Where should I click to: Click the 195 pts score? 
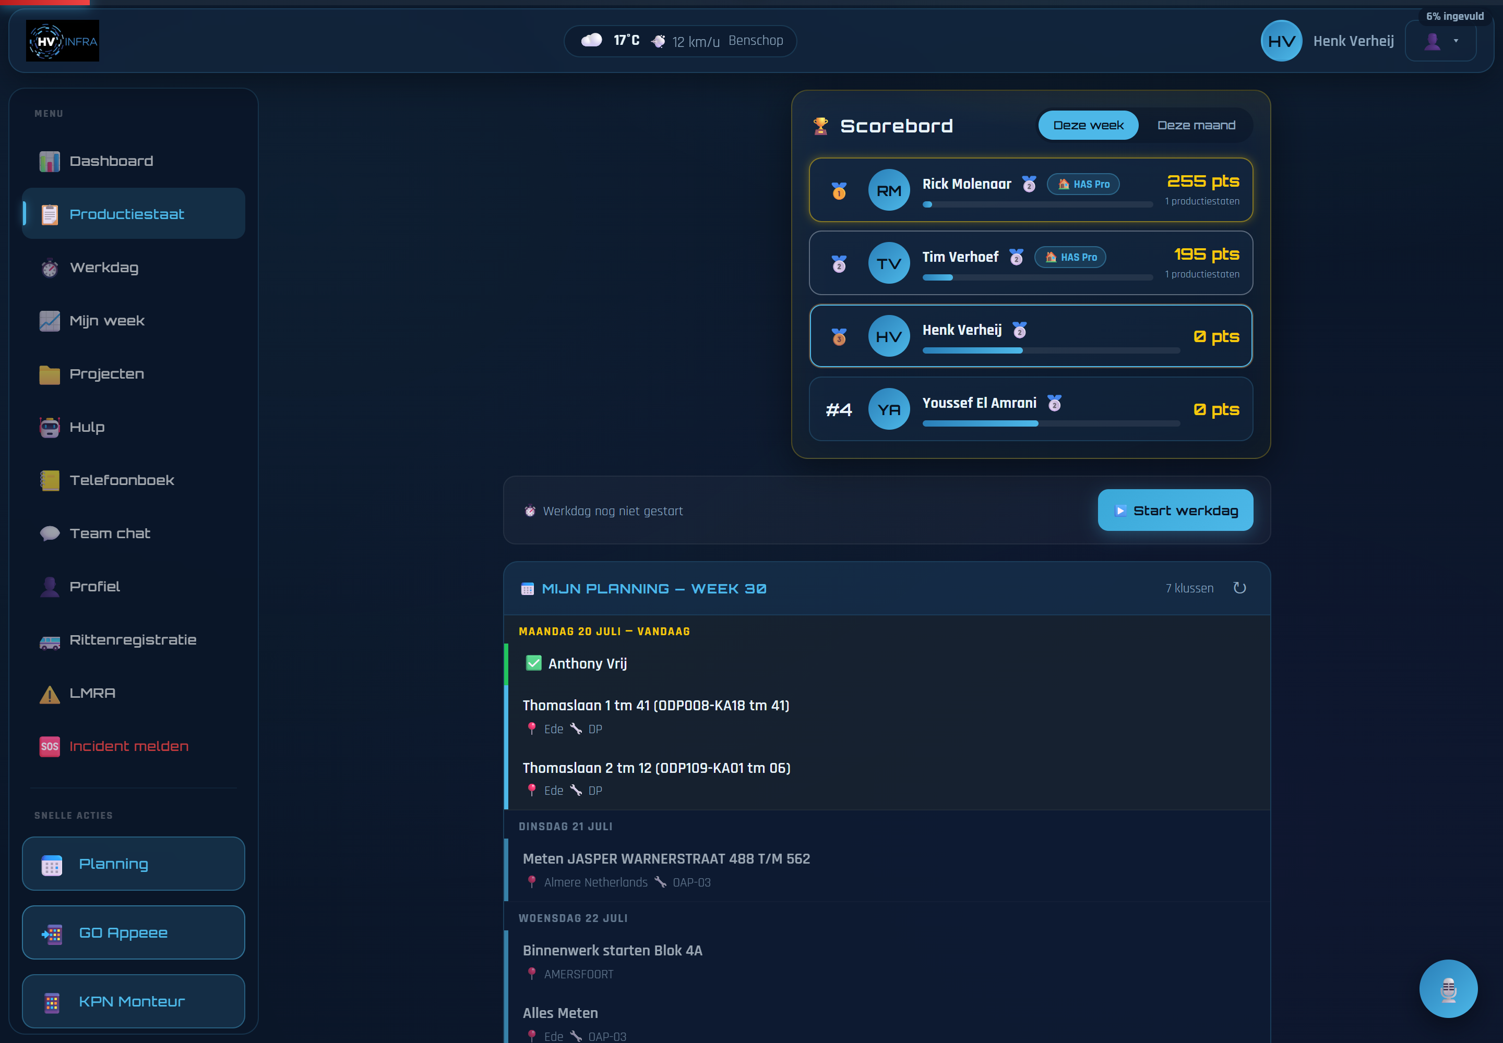(1207, 254)
